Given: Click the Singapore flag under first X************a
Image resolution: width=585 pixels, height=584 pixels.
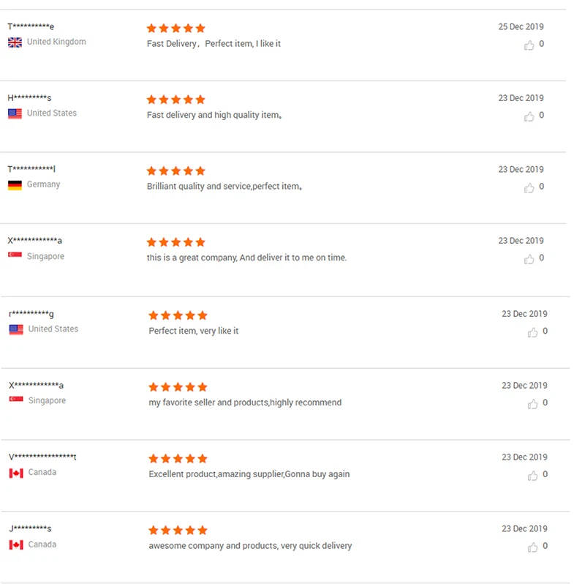Looking at the screenshot, I should pos(15,256).
